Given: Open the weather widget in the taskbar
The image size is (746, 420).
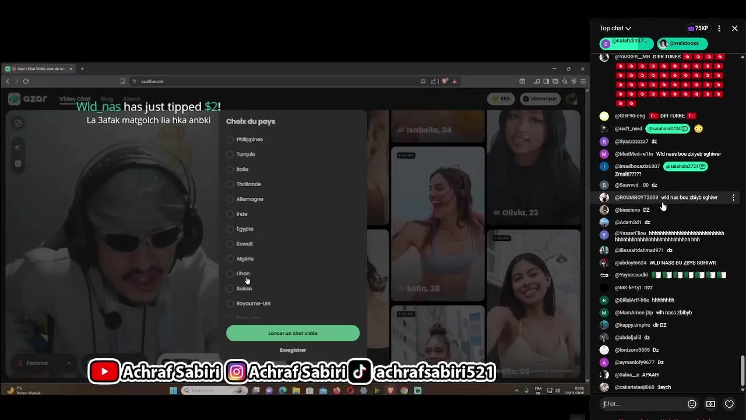Looking at the screenshot, I should pyautogui.click(x=23, y=390).
